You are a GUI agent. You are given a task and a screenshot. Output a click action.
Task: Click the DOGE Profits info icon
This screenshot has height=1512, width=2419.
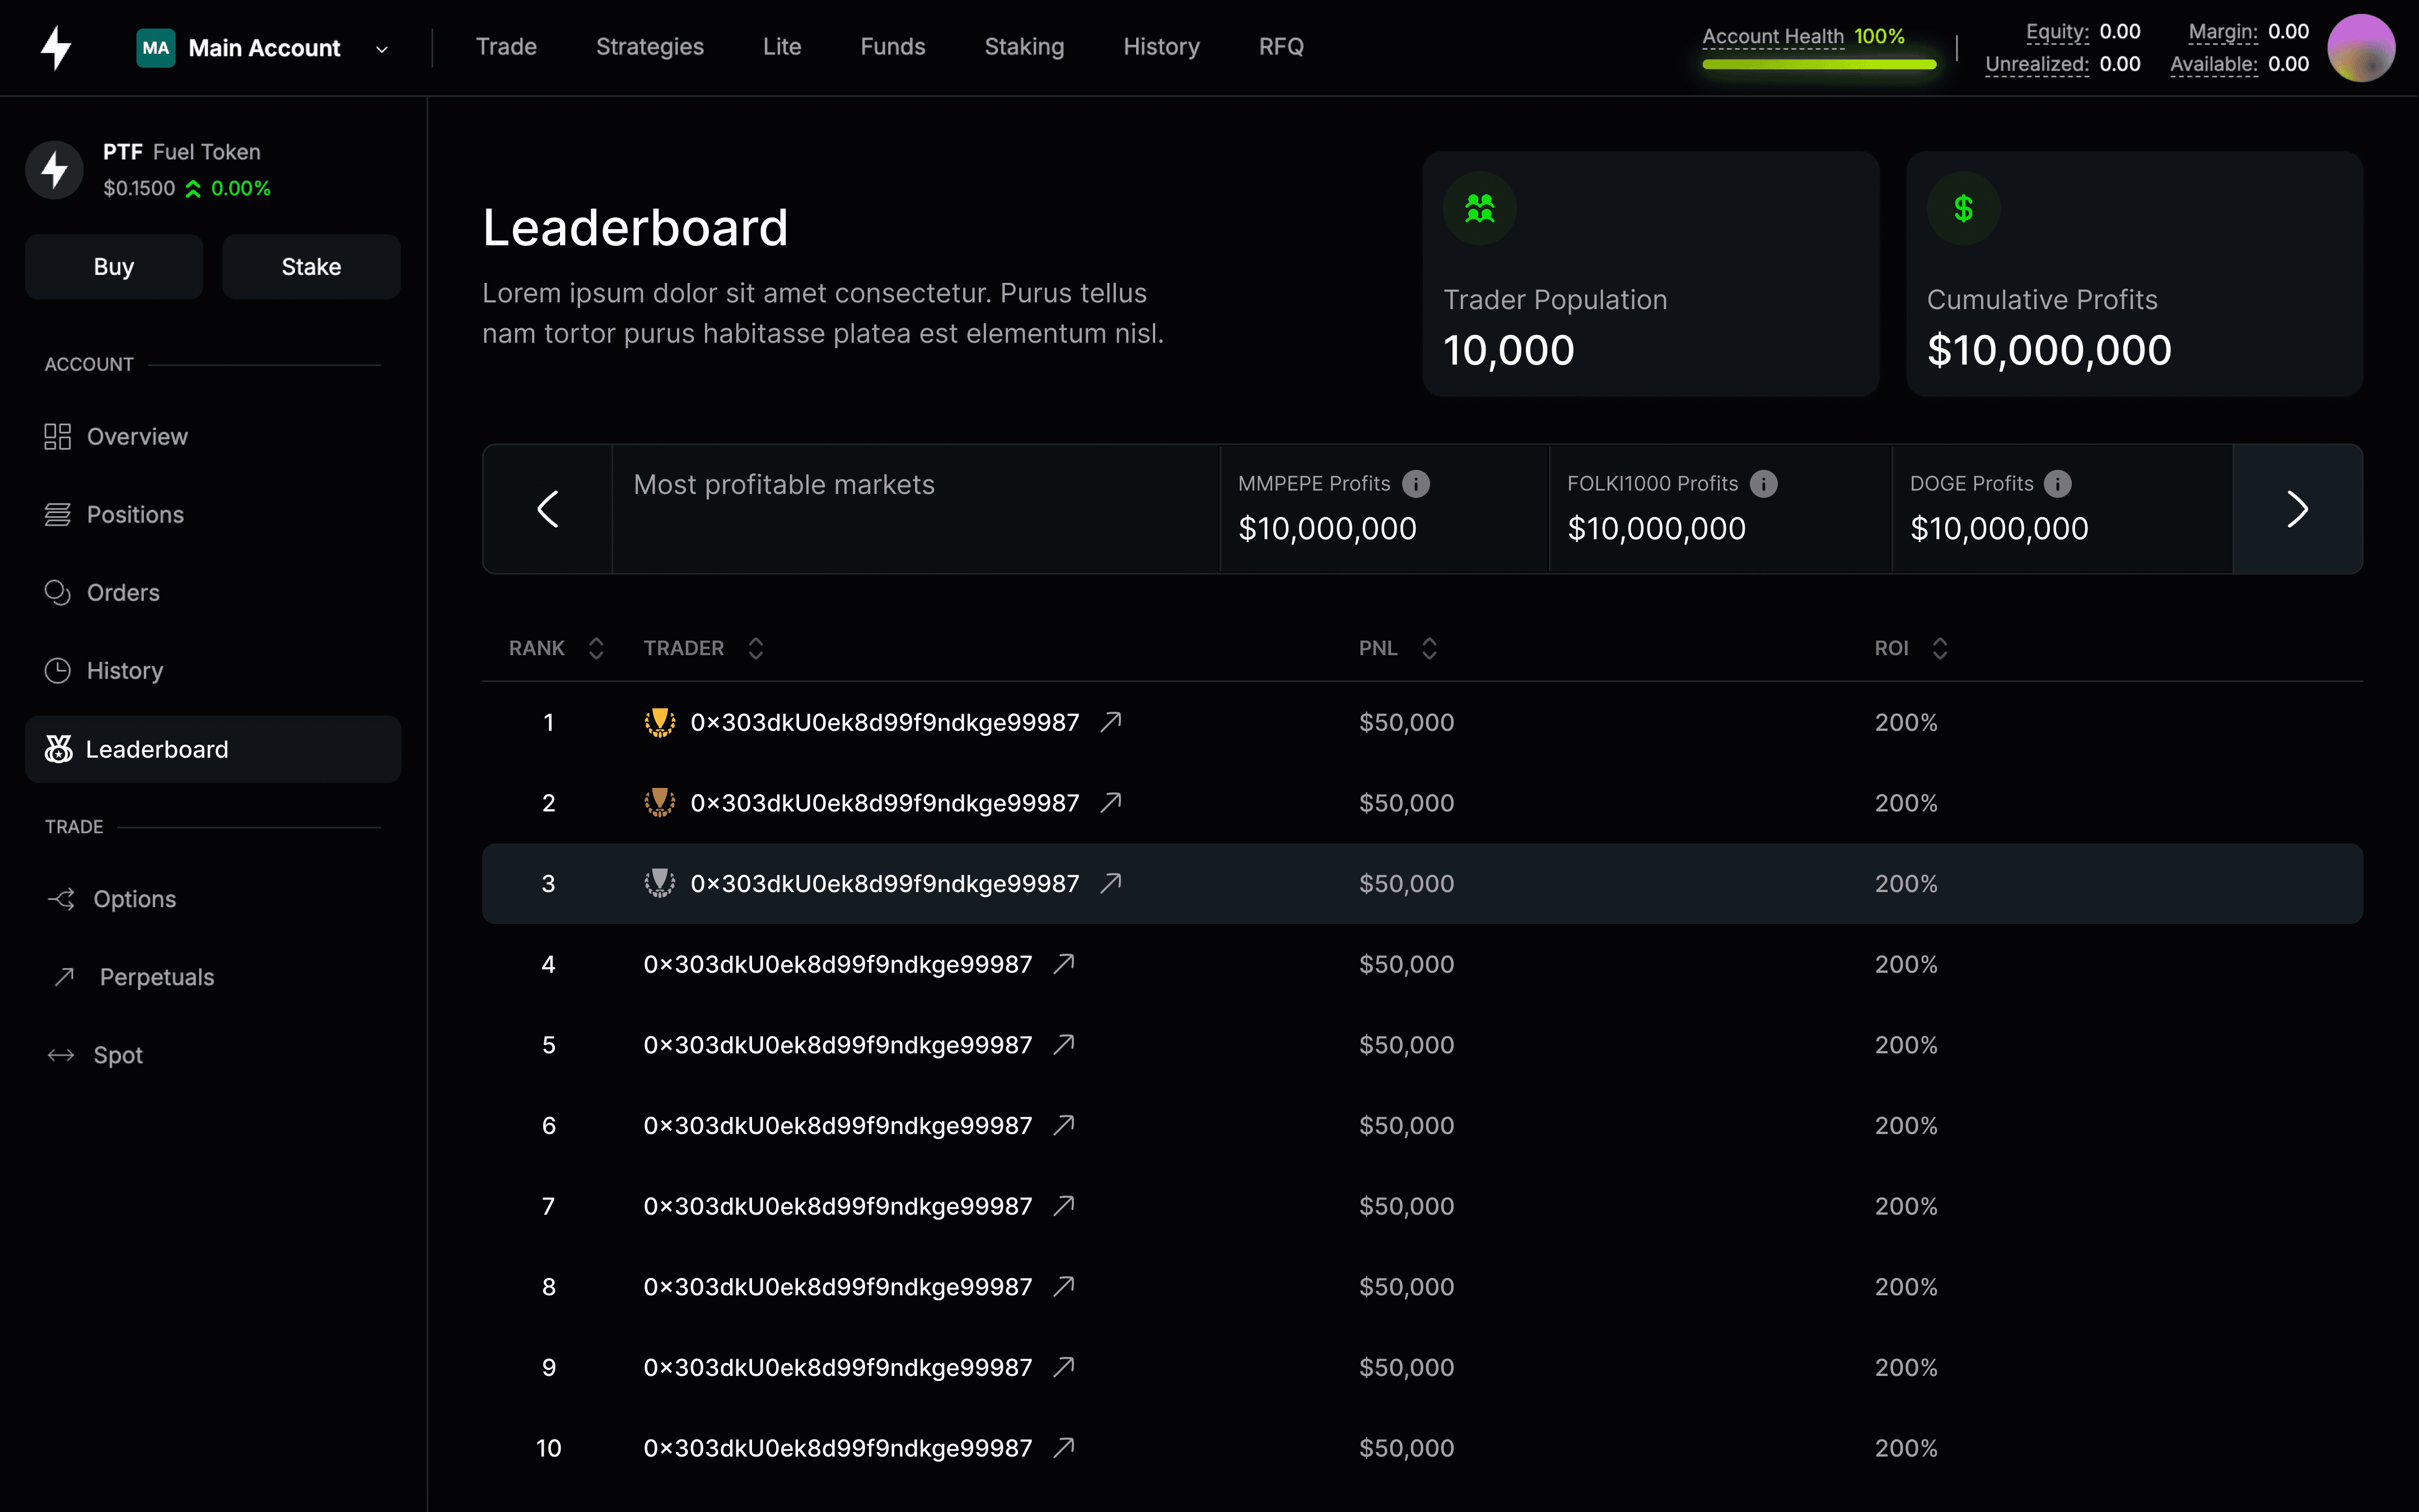[x=2057, y=484]
